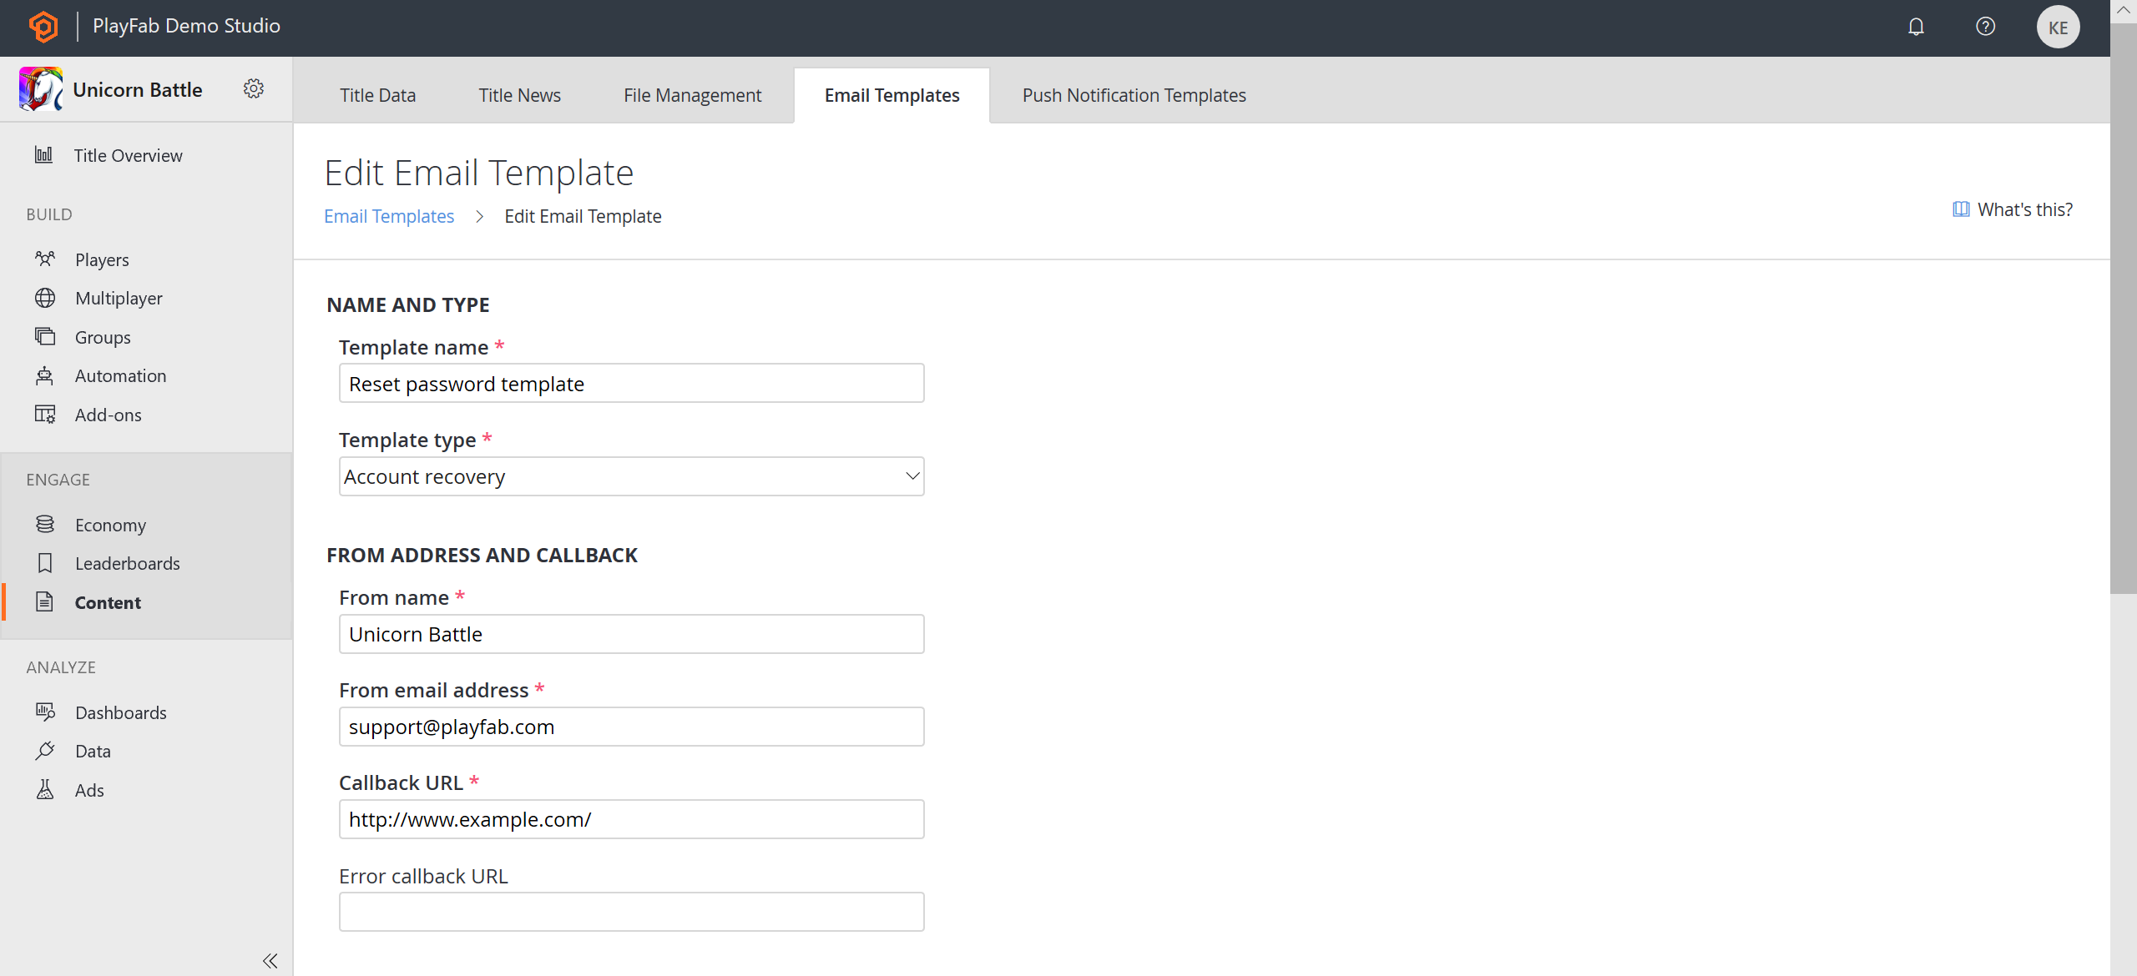Select the Callback URL input field
2137x976 pixels.
(631, 819)
